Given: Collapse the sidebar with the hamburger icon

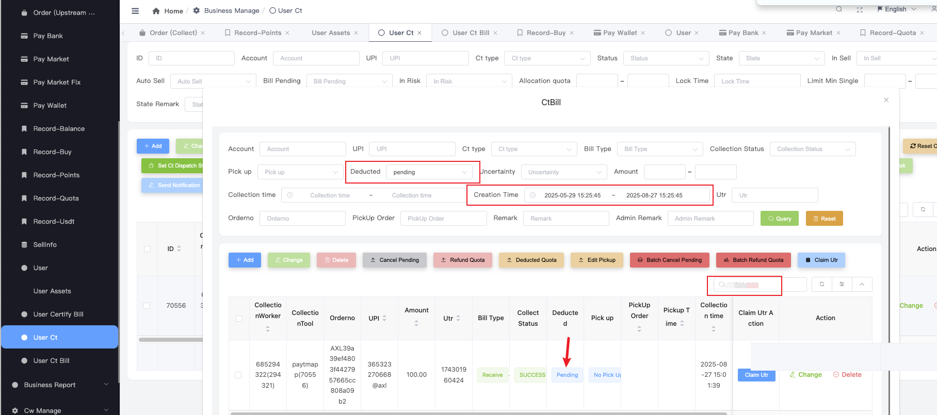Looking at the screenshot, I should coord(135,11).
